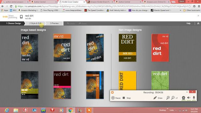This screenshot has height=113, width=201.
Task: Open the Amazon Marketing bookmark
Action: coord(28,10)
